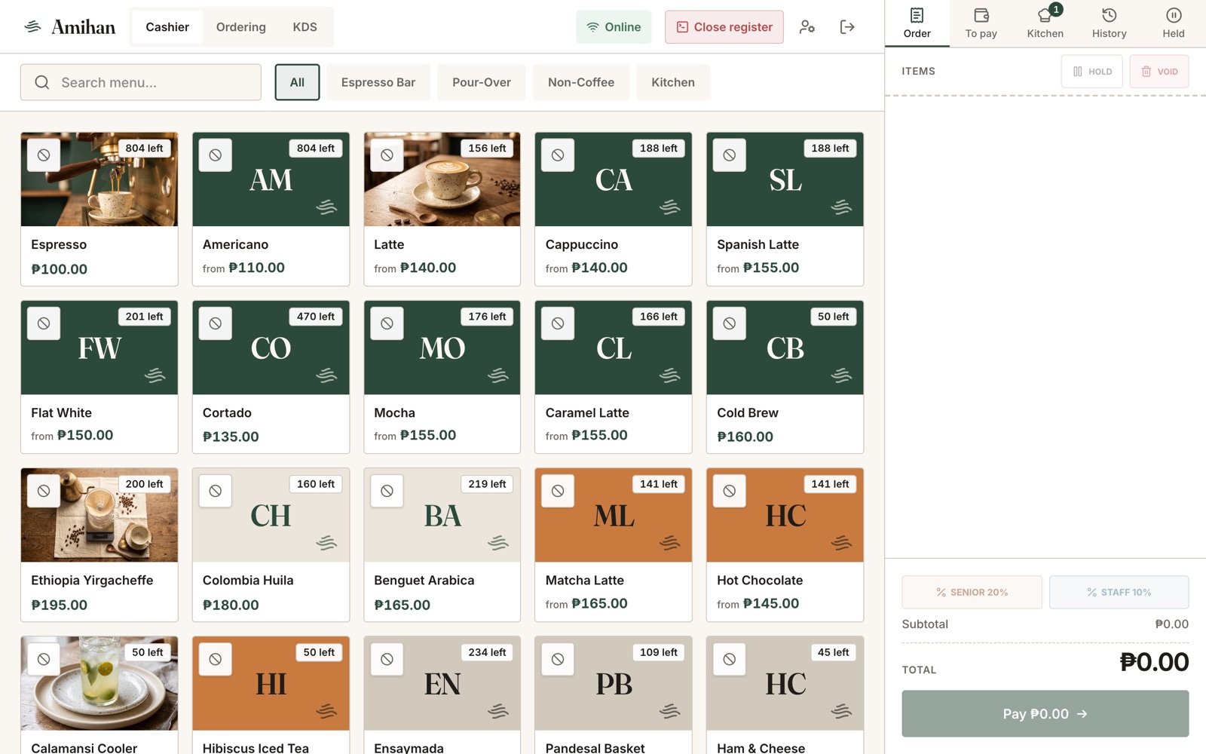This screenshot has width=1206, height=754.
Task: Open the Kitchen panel tab
Action: tap(1045, 23)
